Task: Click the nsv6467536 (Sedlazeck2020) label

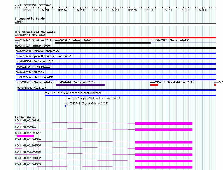Action: 35,61
